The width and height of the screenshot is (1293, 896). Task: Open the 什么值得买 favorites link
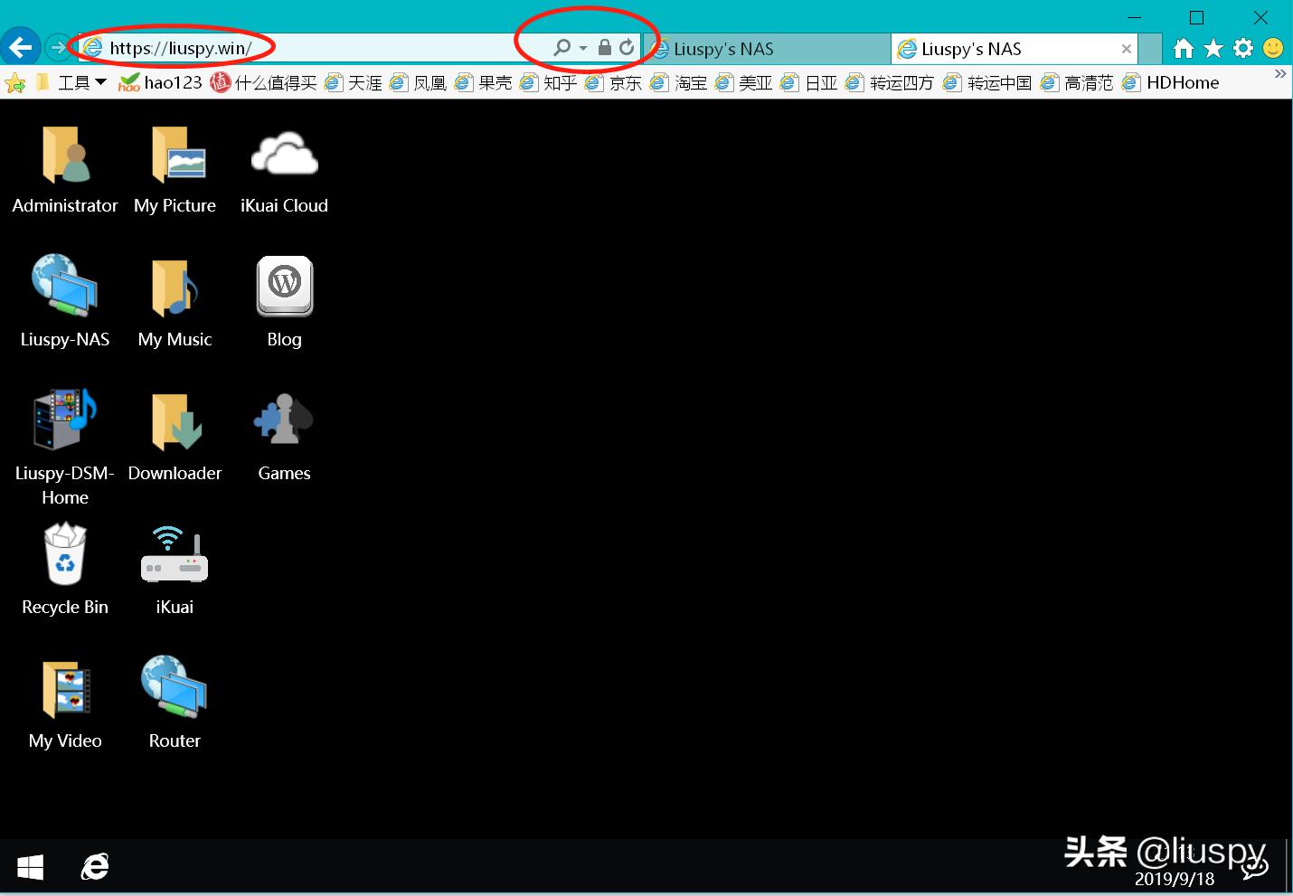(263, 83)
